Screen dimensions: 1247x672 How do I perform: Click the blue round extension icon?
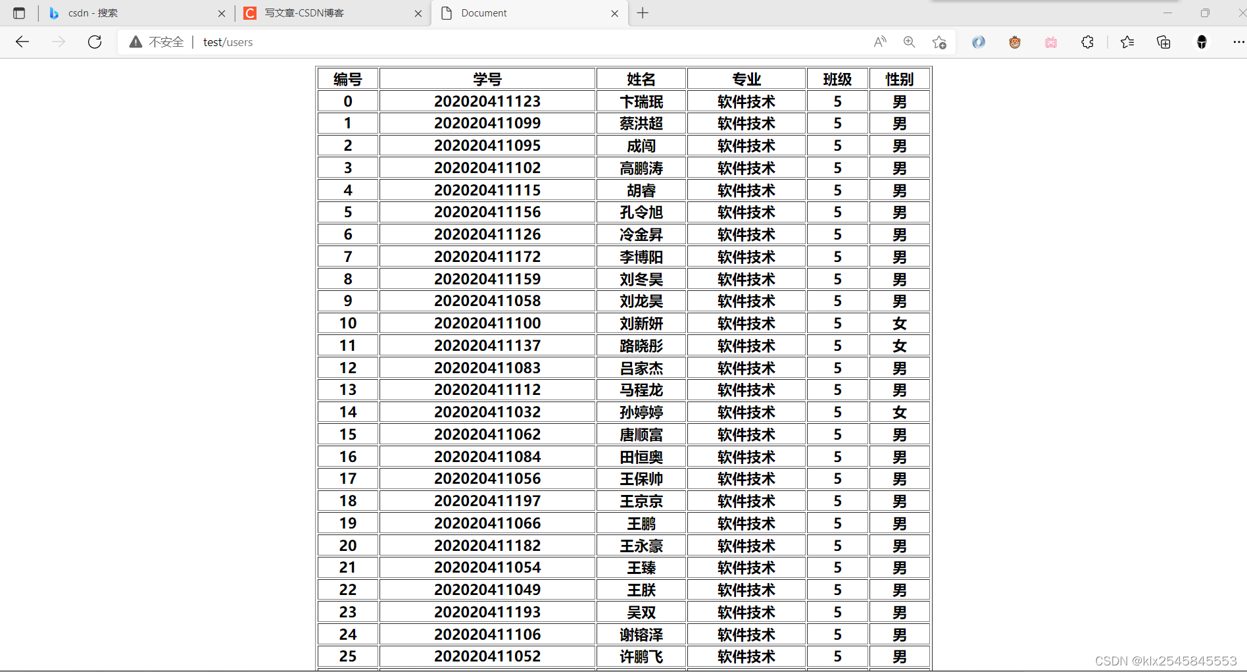point(979,42)
